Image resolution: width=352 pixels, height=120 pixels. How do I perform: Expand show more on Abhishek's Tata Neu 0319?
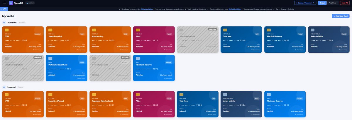(256, 50)
